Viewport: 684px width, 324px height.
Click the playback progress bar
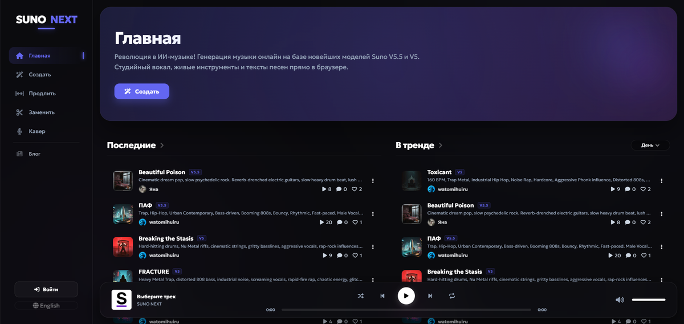point(406,310)
